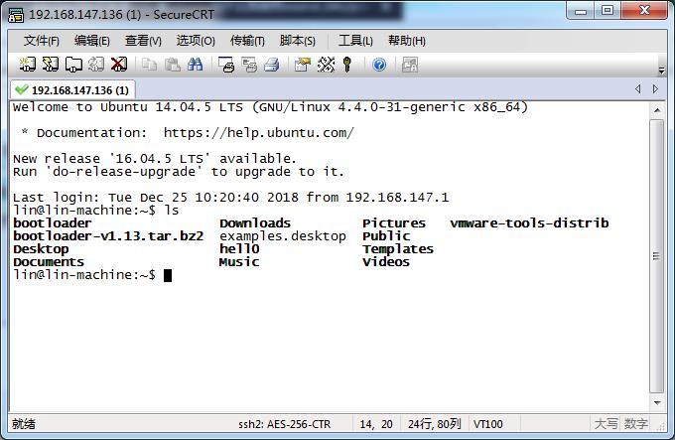
Task: Click the Connect in Tab folder icon
Action: tap(73, 65)
